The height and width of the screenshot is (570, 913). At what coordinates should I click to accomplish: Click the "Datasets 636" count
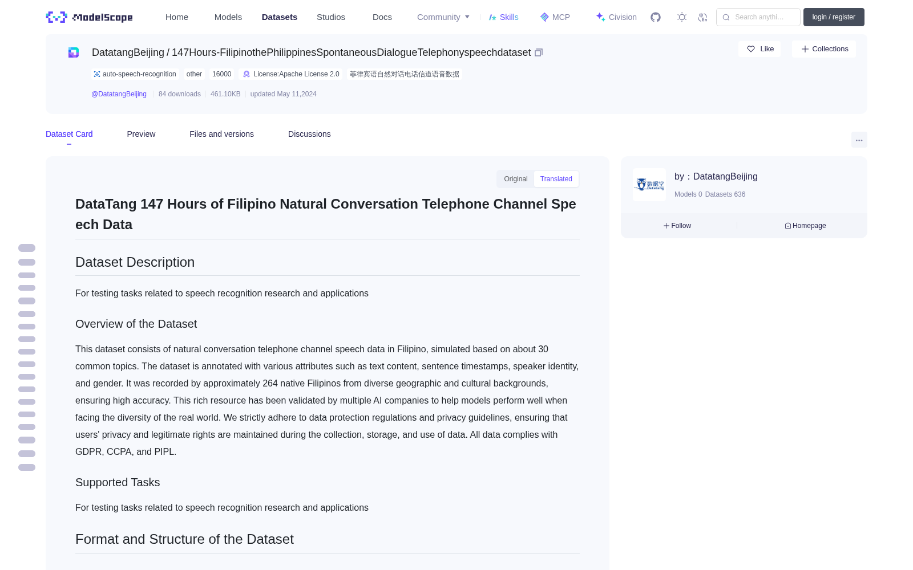[725, 194]
